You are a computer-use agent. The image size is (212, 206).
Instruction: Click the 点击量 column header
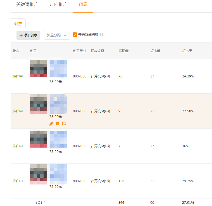155,51
